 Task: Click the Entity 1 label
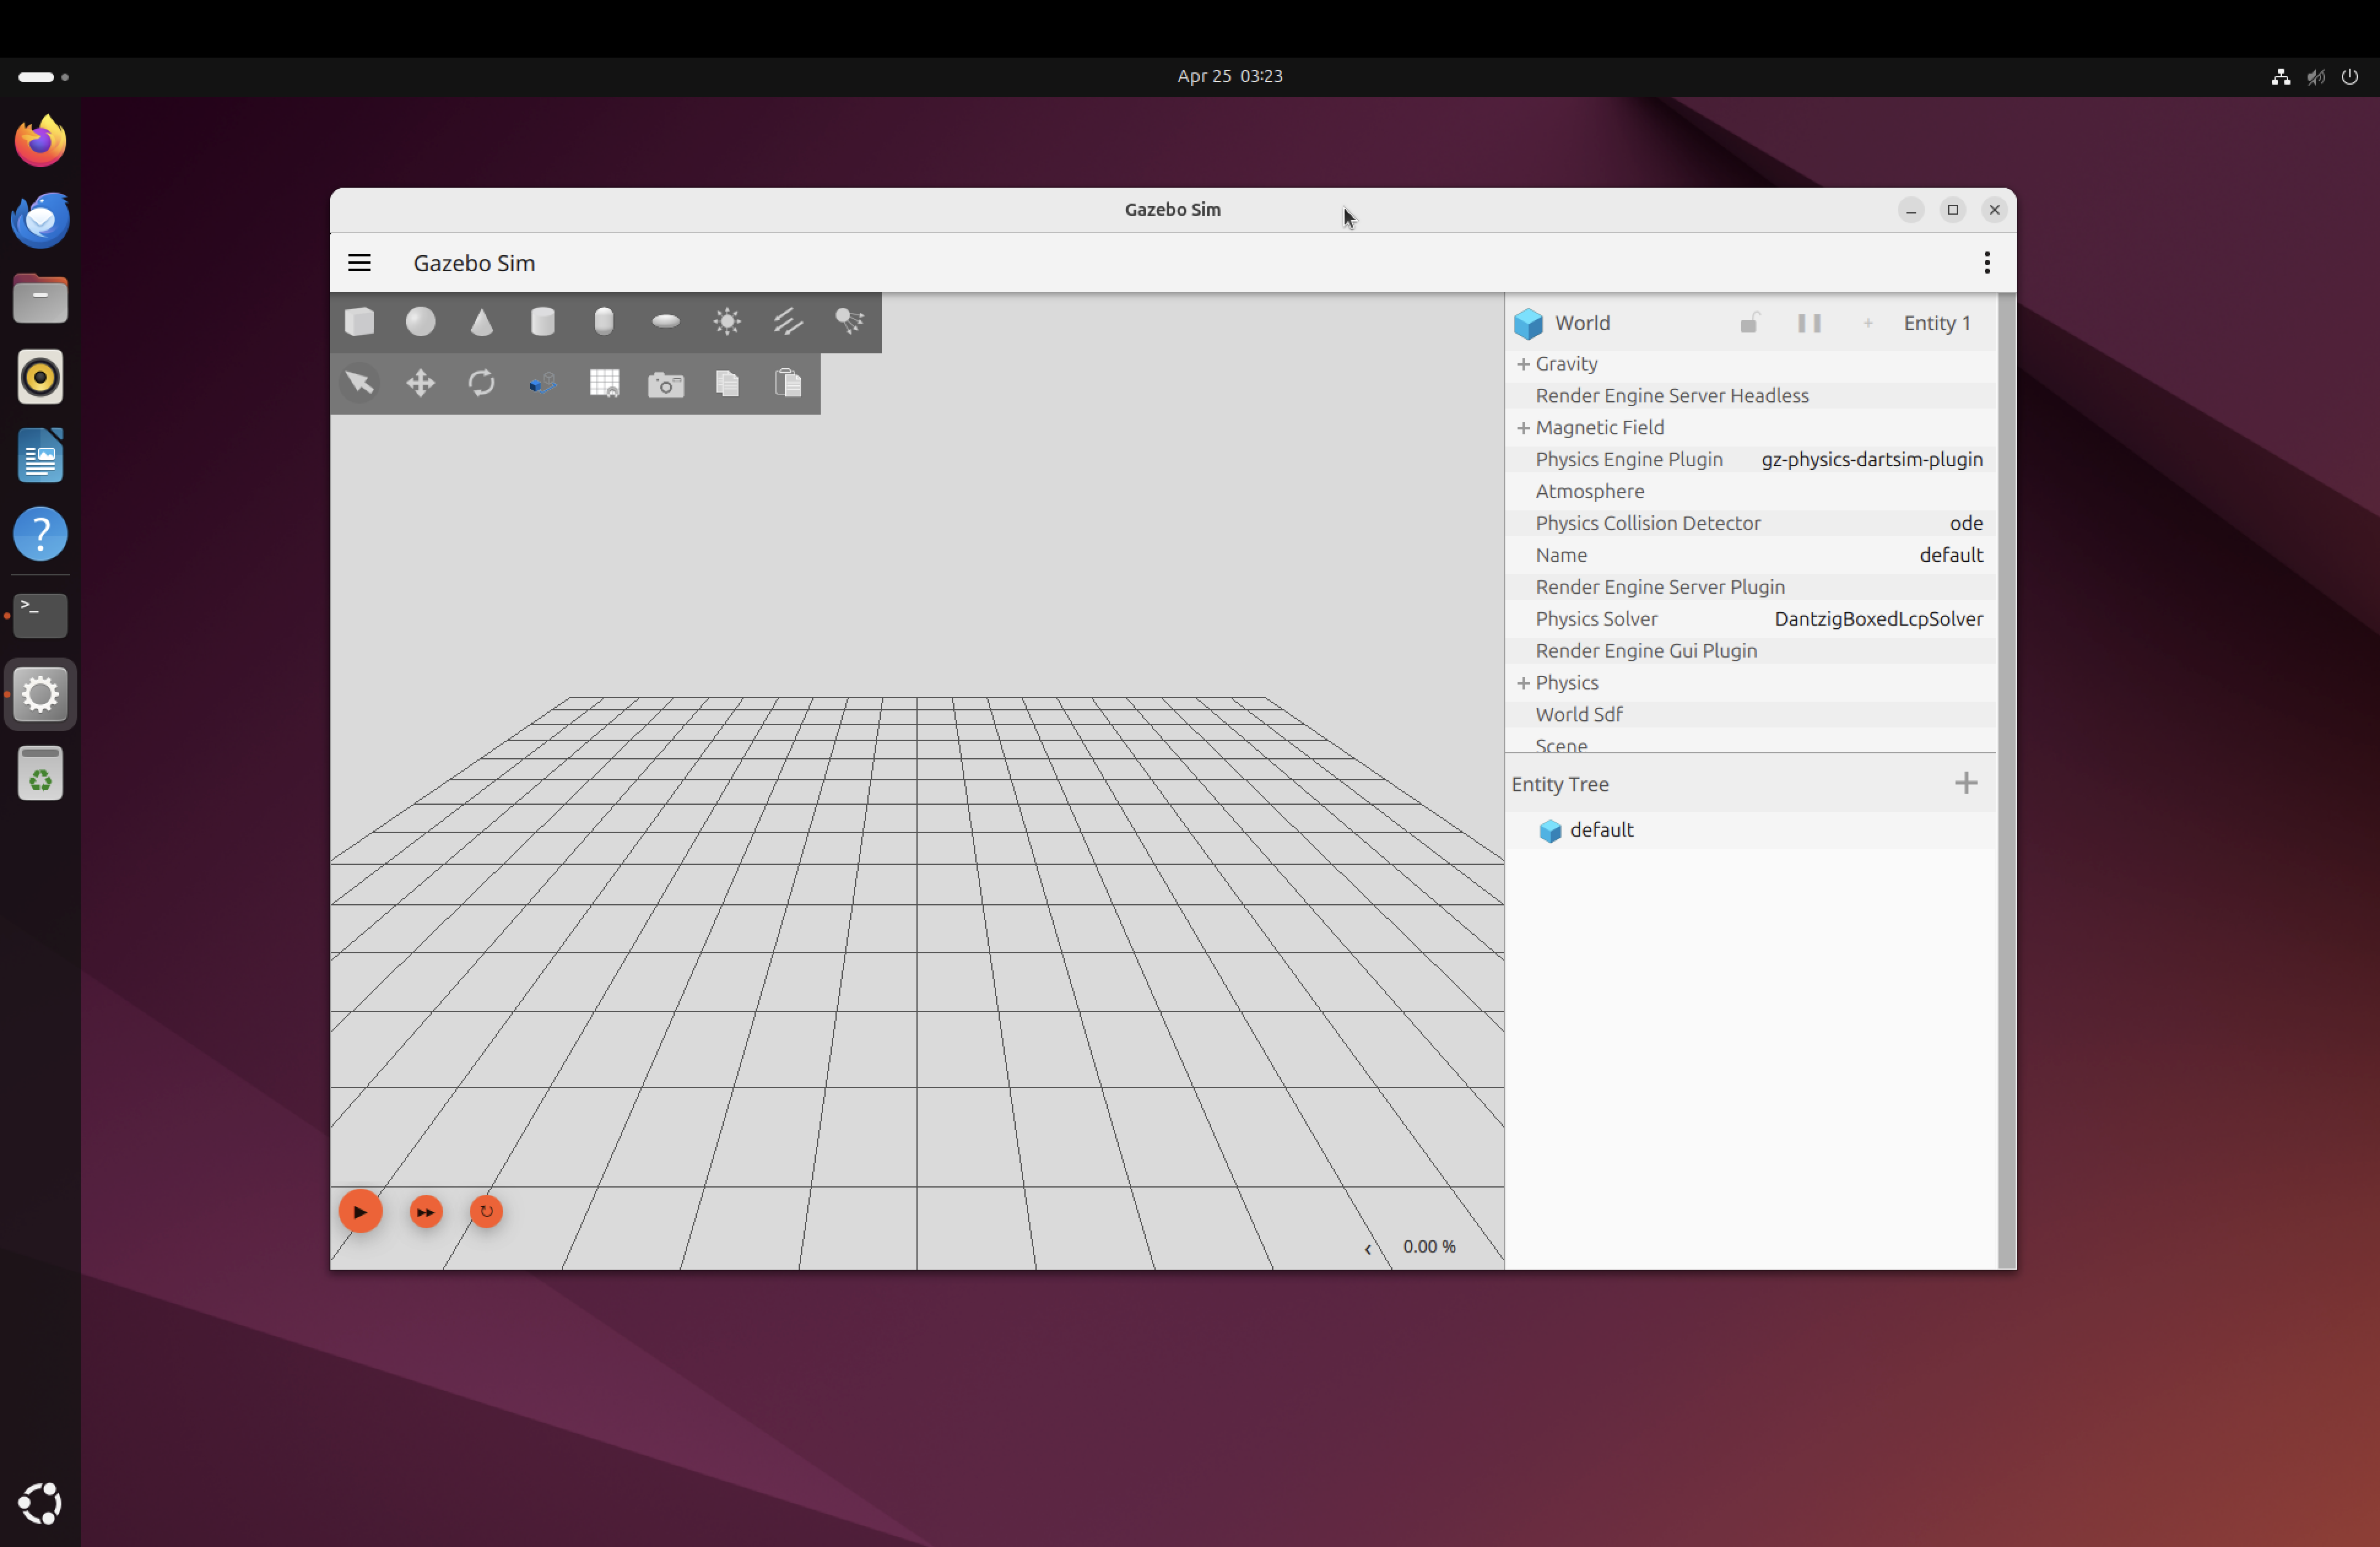tap(1937, 323)
